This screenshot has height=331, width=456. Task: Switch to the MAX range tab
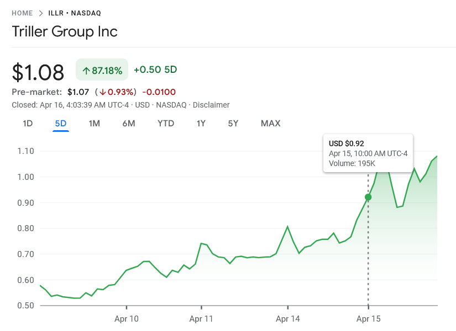coord(270,124)
